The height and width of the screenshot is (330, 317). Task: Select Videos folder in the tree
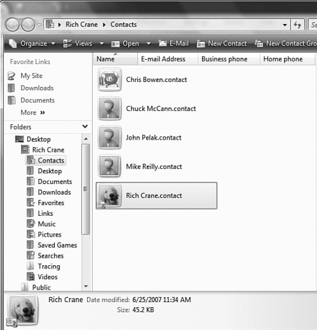point(48,277)
